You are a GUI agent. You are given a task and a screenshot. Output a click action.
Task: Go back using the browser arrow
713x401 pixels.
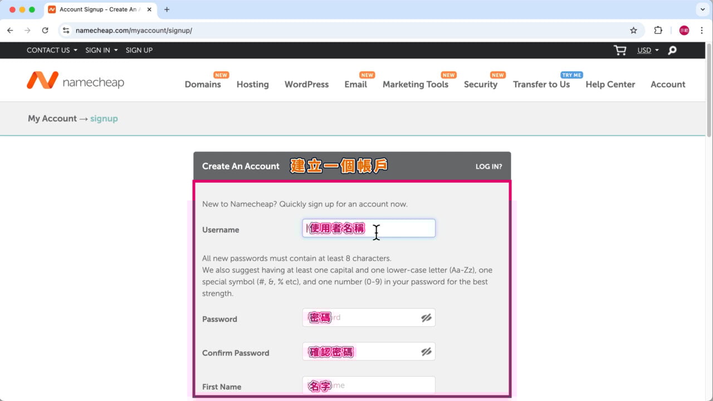10,31
